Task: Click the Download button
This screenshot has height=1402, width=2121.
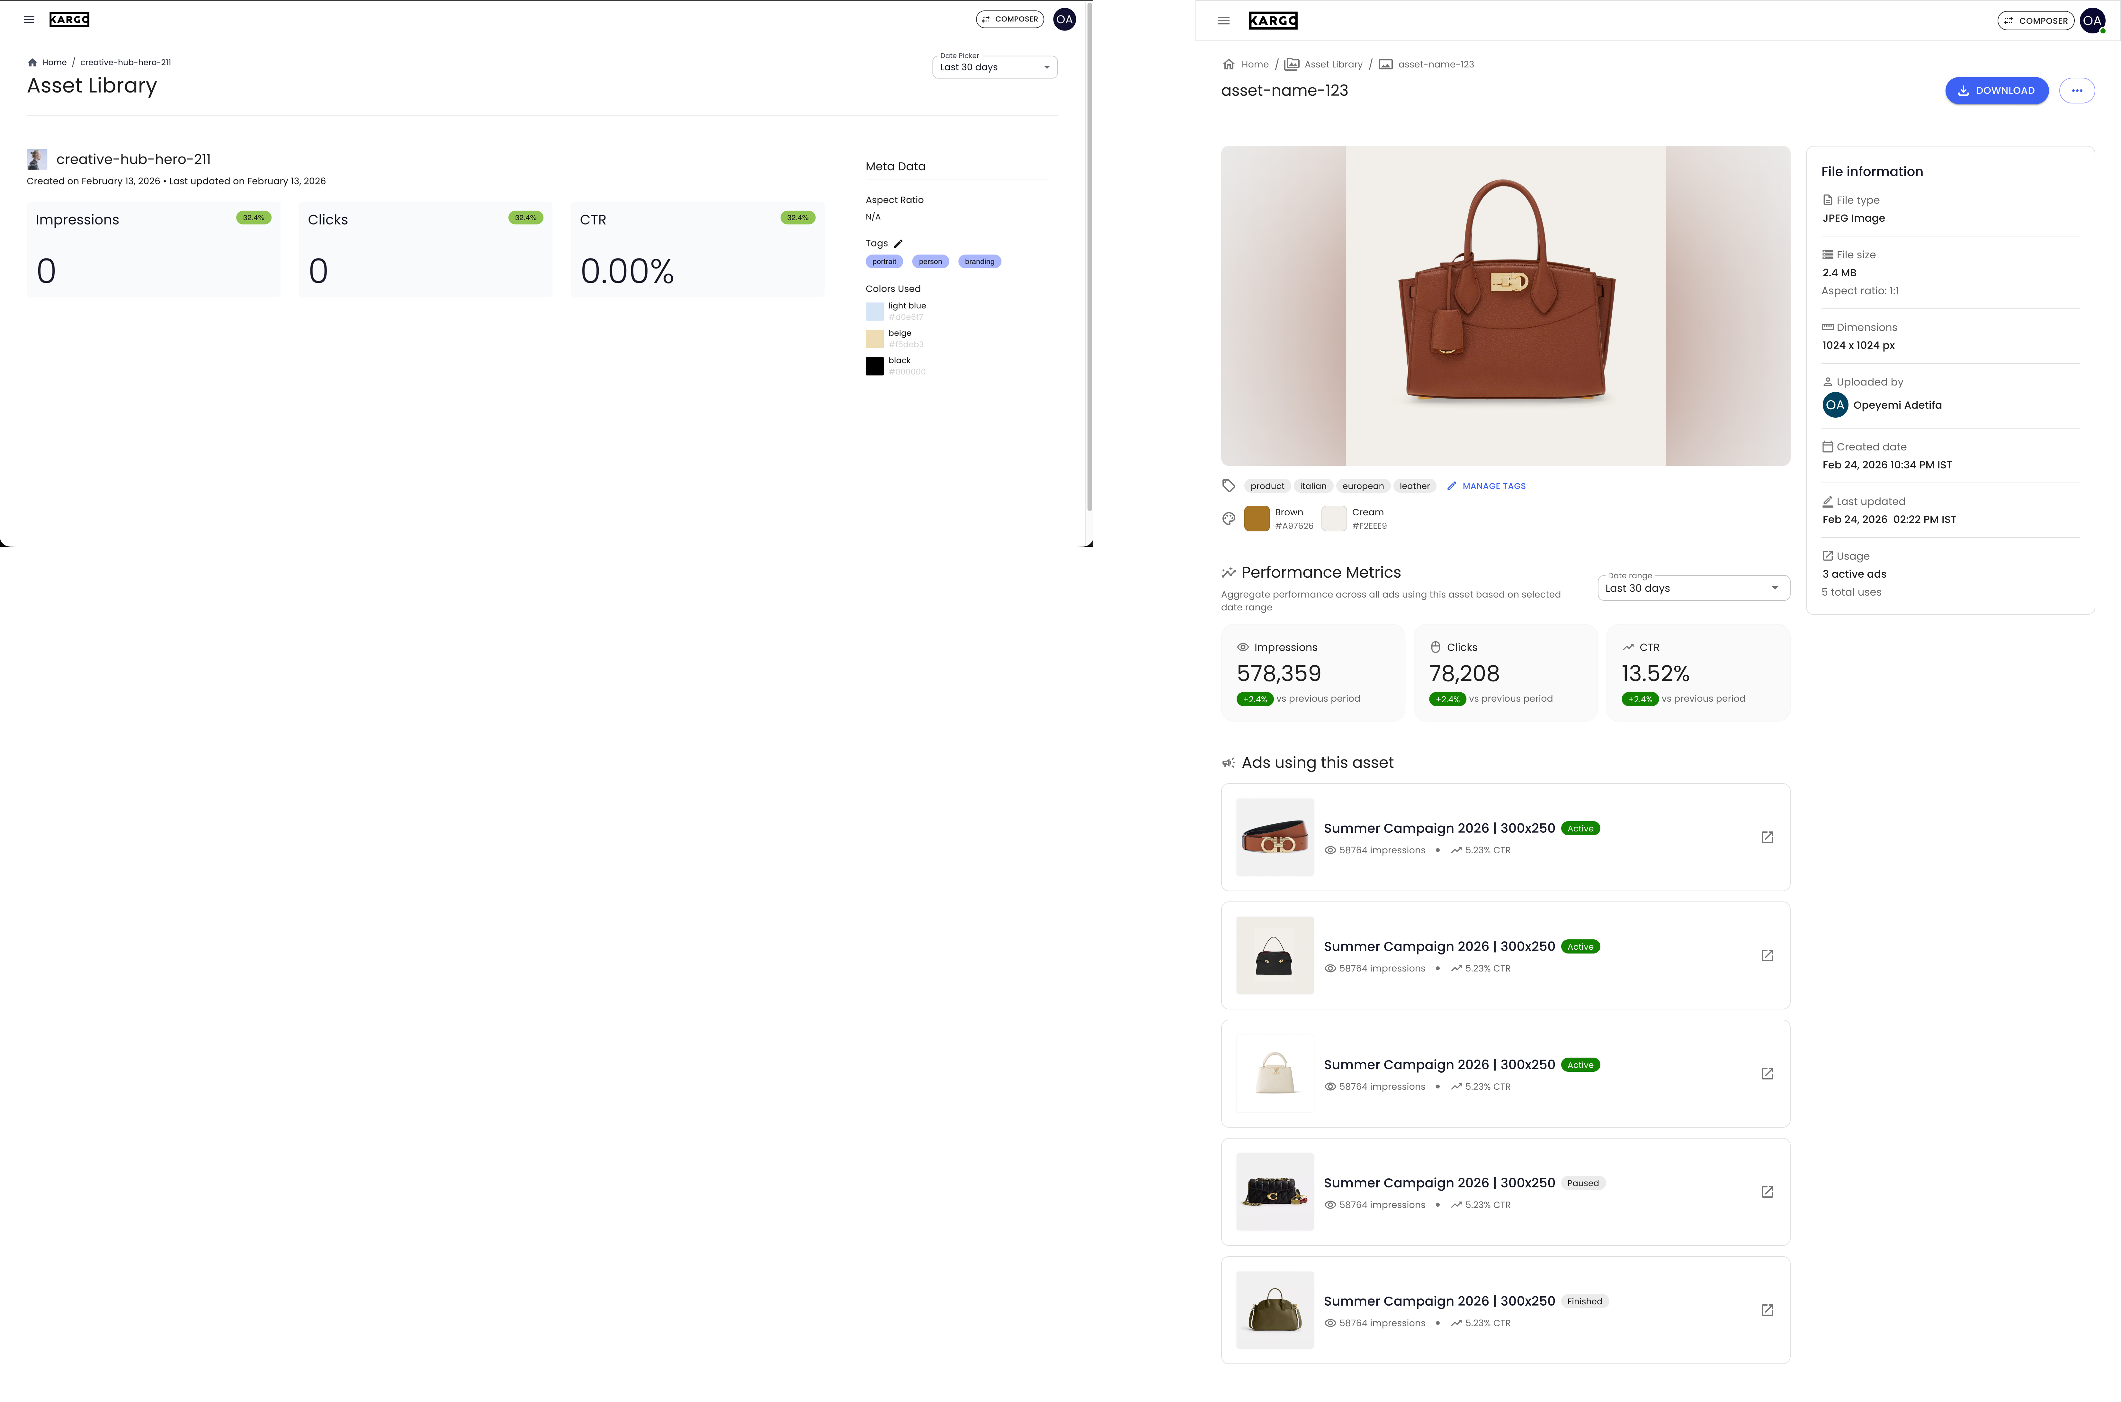Action: [1997, 90]
